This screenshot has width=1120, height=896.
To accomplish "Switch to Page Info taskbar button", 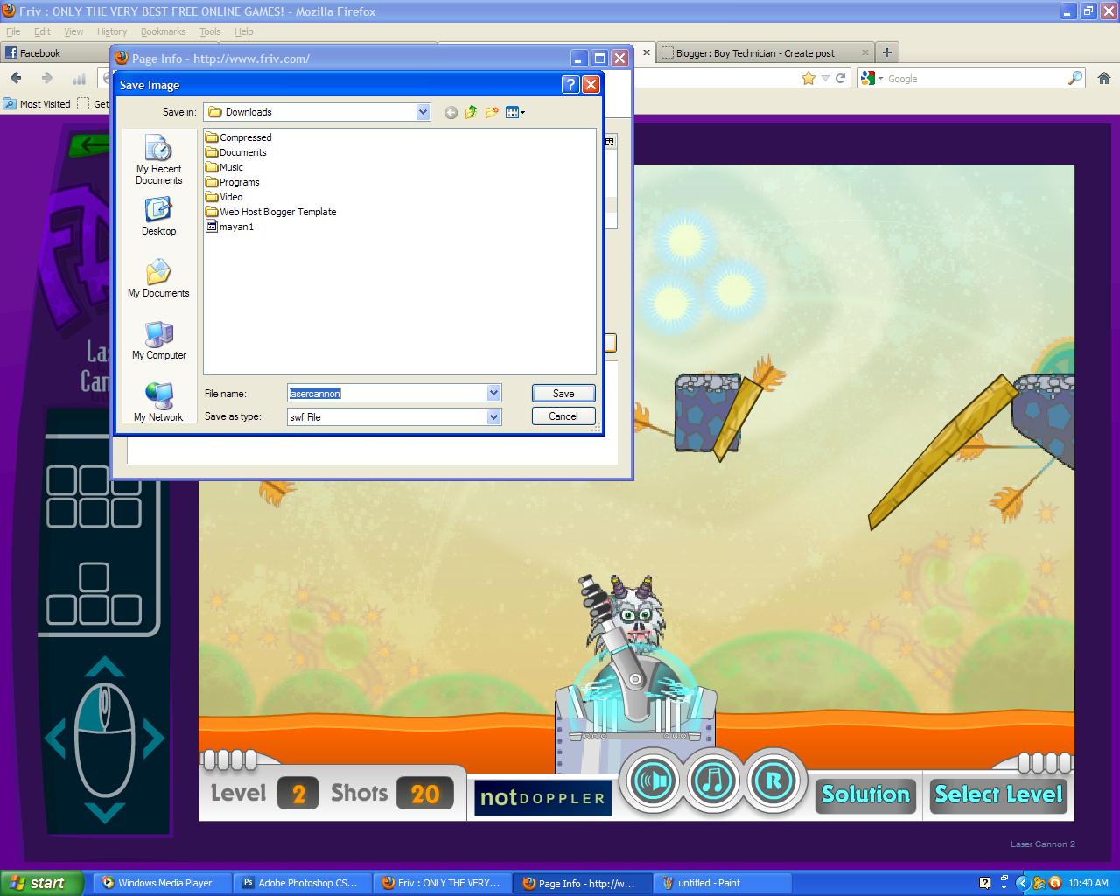I will 582,883.
